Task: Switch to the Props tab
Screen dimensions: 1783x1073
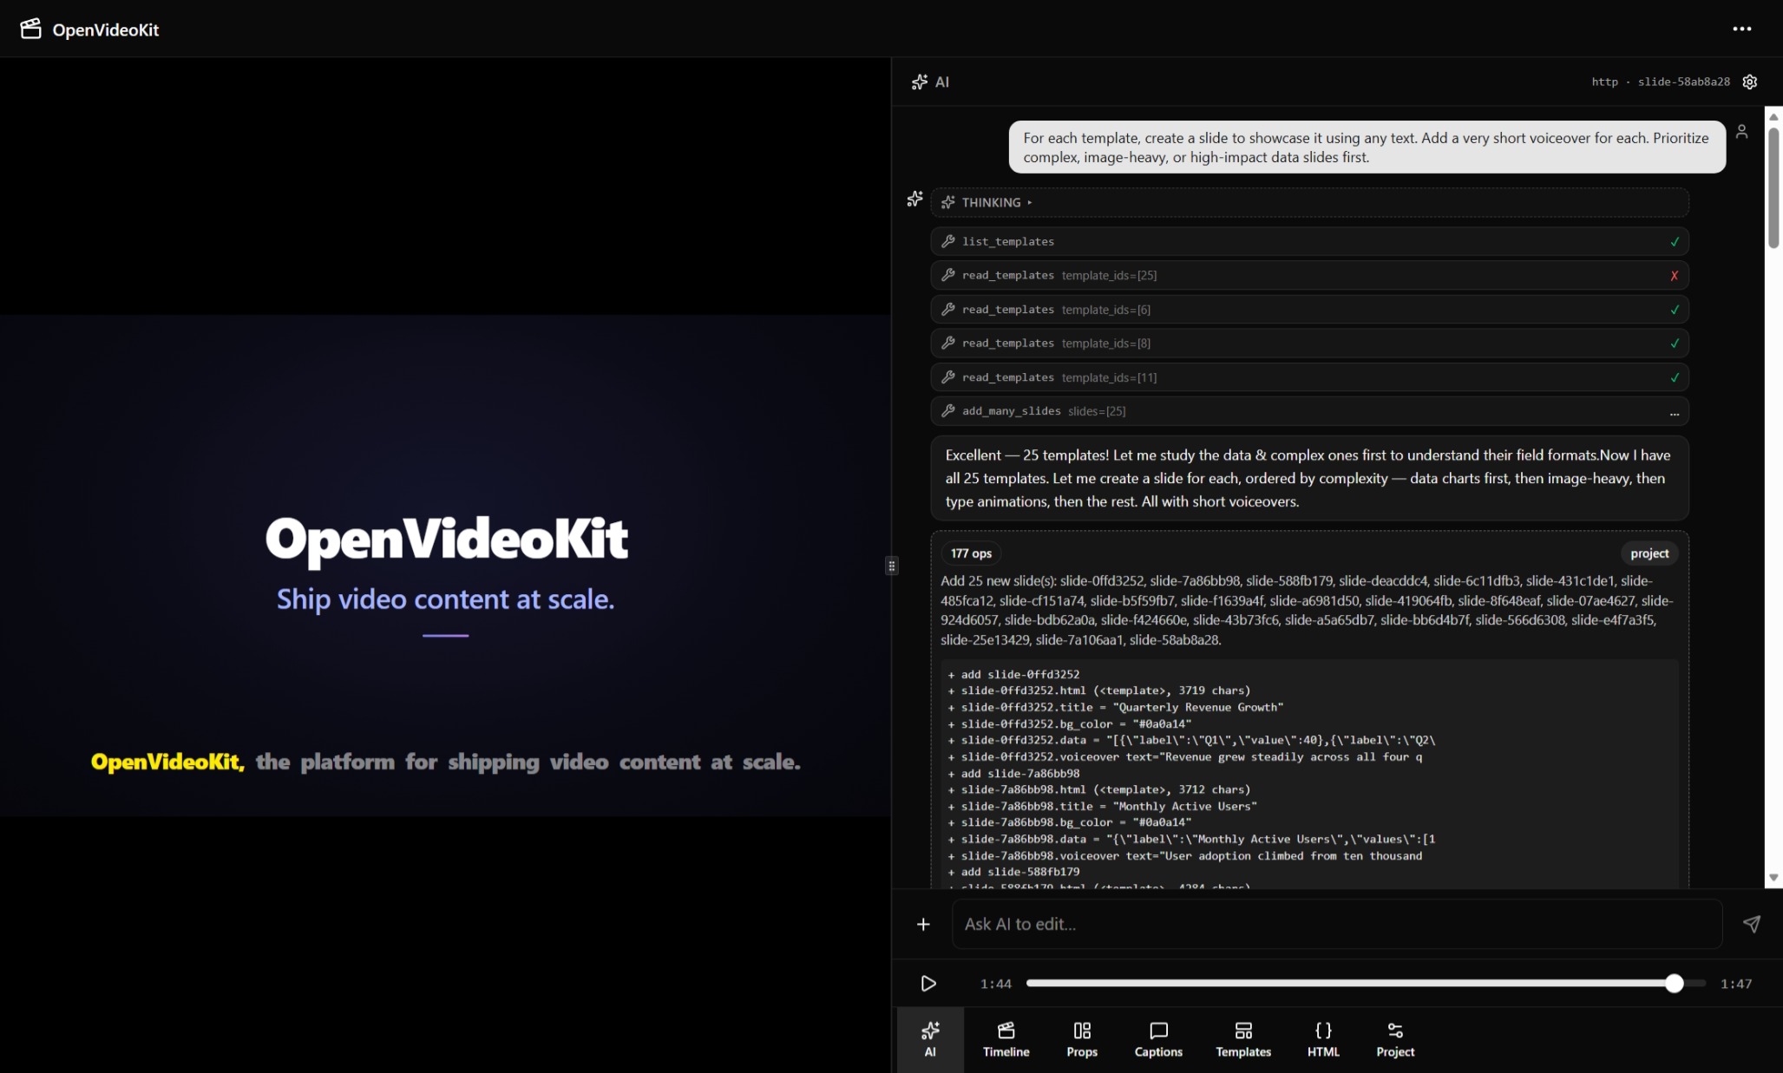Action: 1082,1039
